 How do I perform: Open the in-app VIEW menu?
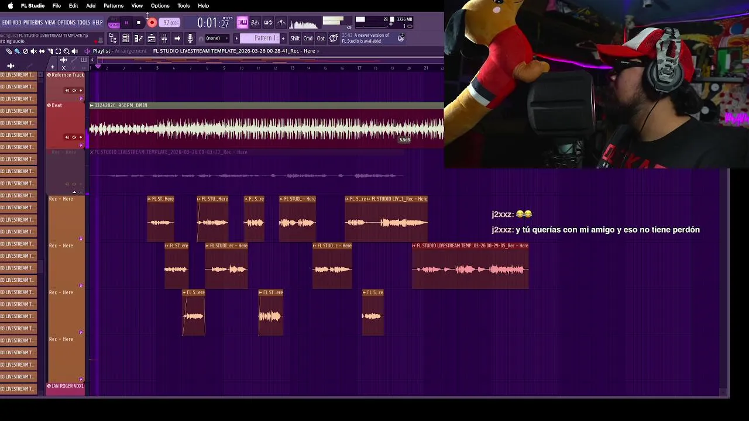50,22
